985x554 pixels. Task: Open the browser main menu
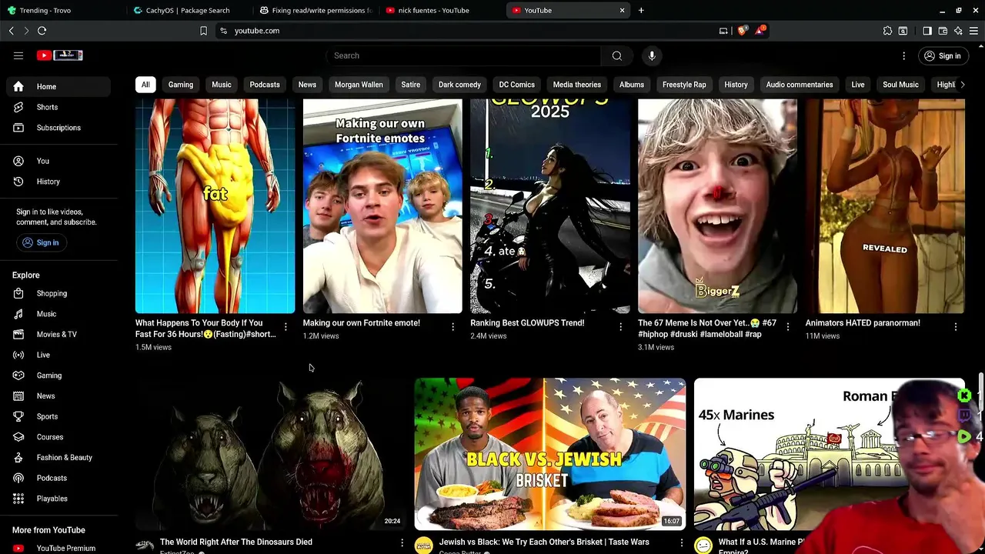click(x=973, y=31)
